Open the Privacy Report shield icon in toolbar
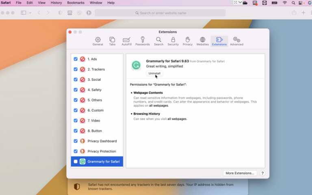312x195 pixels. point(60,13)
